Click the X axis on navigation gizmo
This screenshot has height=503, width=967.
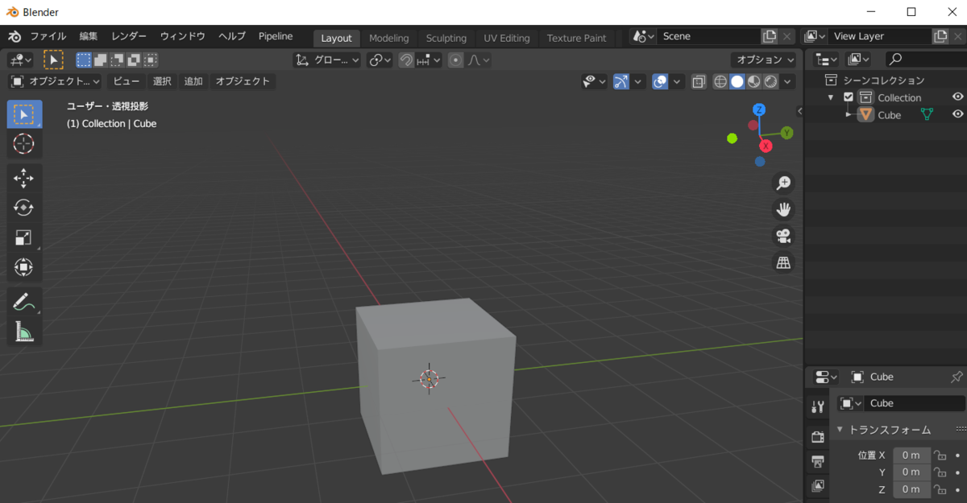pyautogui.click(x=766, y=146)
